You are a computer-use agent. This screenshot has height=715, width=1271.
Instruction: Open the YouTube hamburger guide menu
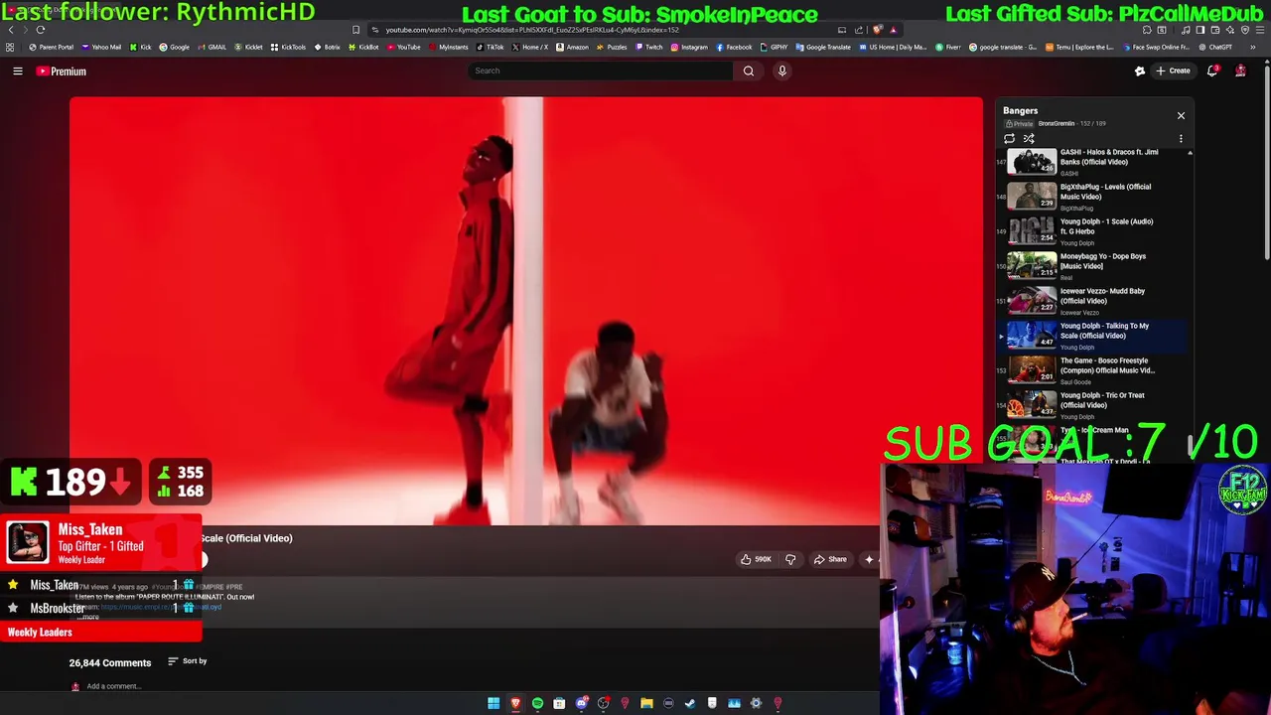point(17,71)
